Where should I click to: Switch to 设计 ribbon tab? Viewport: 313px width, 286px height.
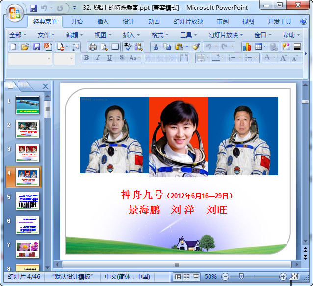[129, 21]
